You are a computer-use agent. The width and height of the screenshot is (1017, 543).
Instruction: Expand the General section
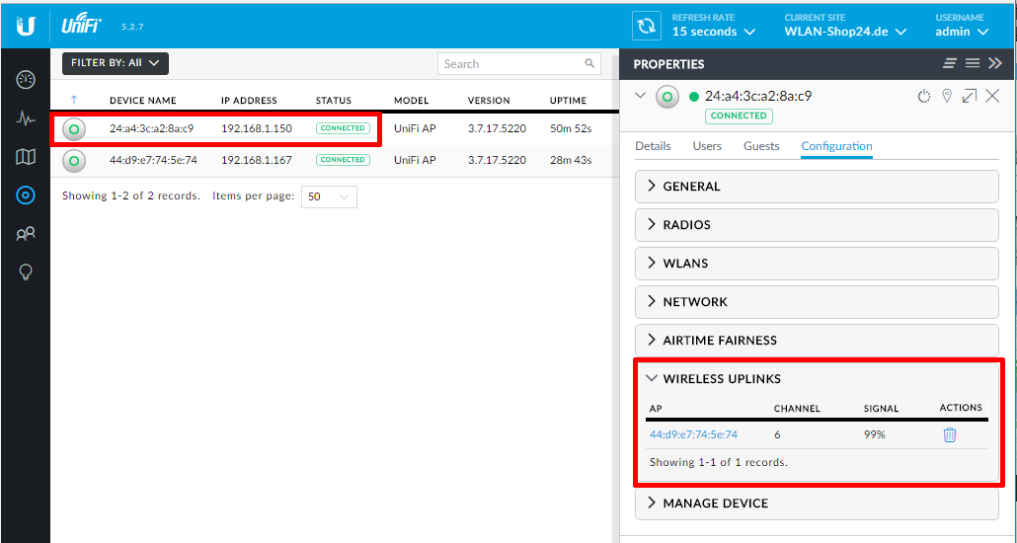tap(817, 187)
